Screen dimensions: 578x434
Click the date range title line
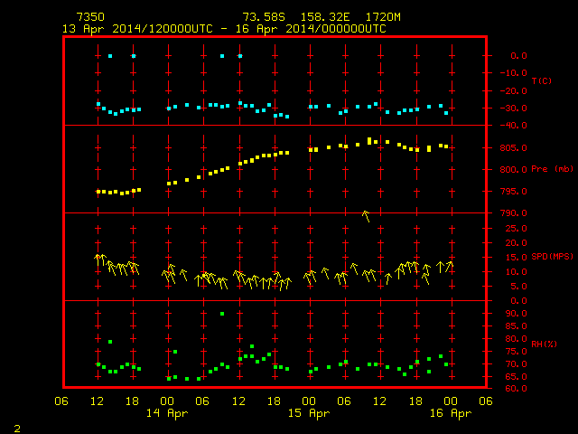[224, 29]
